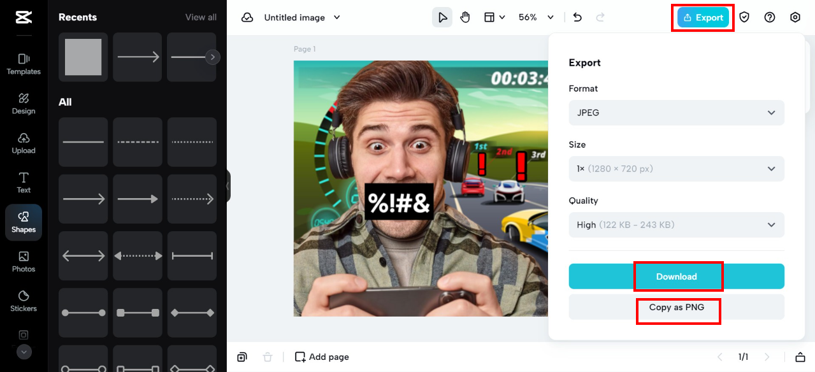Select the hand pan tool
815x372 pixels.
point(465,17)
